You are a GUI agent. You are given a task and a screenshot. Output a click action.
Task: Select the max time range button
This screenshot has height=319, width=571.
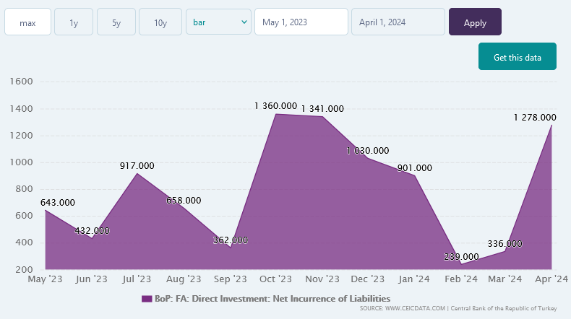28,22
